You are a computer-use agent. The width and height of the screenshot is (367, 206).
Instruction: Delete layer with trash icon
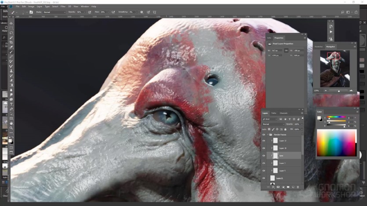pos(298,187)
